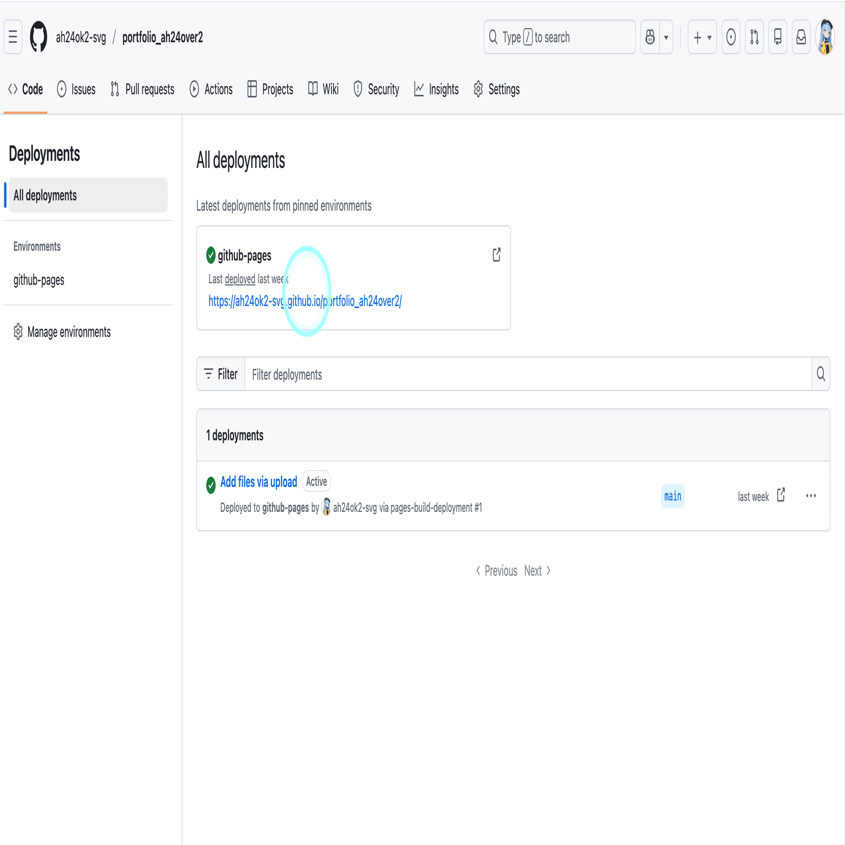Go to the Previous page
The width and height of the screenshot is (845, 845).
(496, 571)
